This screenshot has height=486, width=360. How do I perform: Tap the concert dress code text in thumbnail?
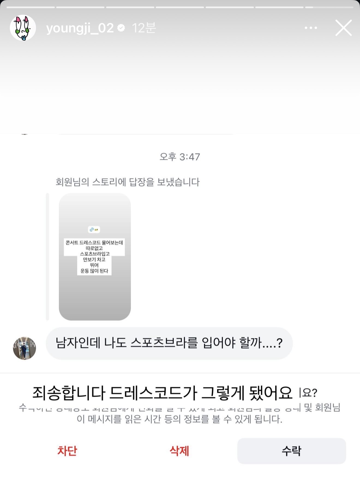(x=94, y=257)
